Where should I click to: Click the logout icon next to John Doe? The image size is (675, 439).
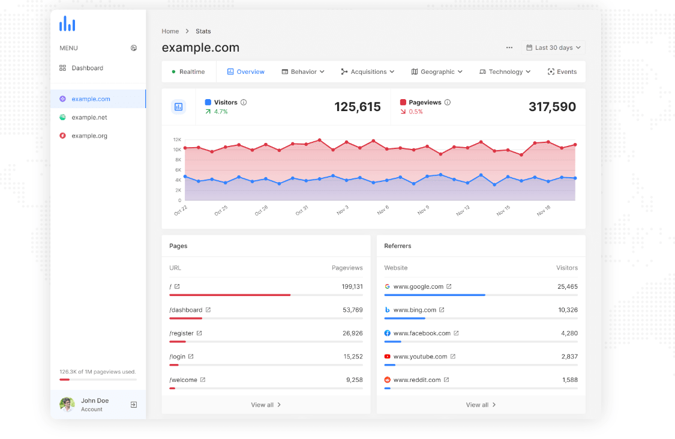134,405
